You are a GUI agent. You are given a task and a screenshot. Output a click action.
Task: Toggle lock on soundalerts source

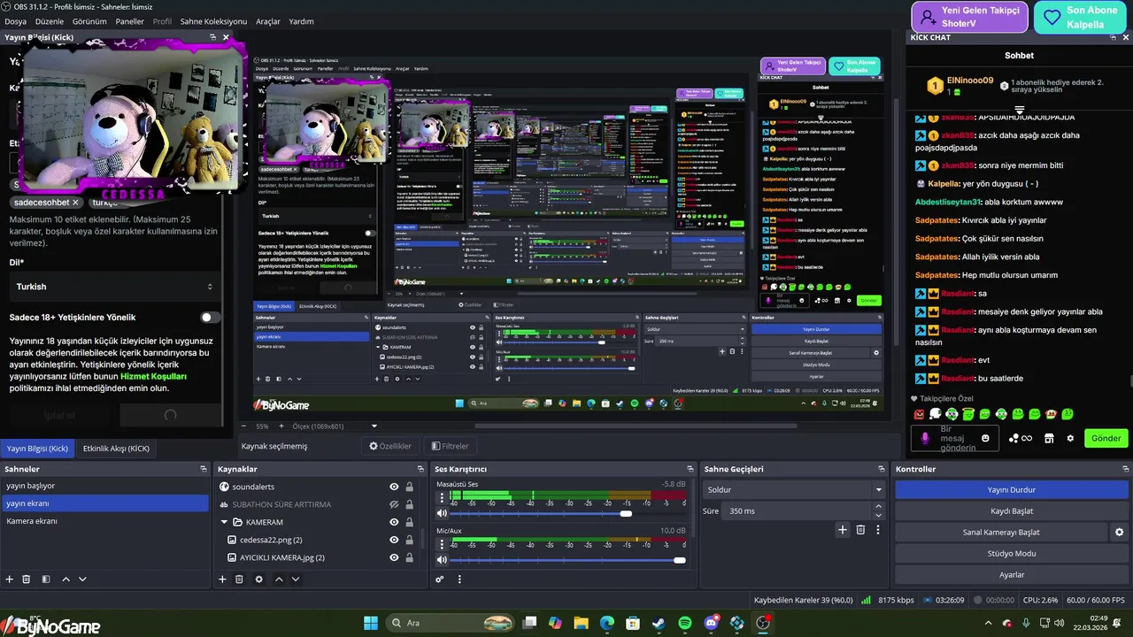tap(409, 487)
